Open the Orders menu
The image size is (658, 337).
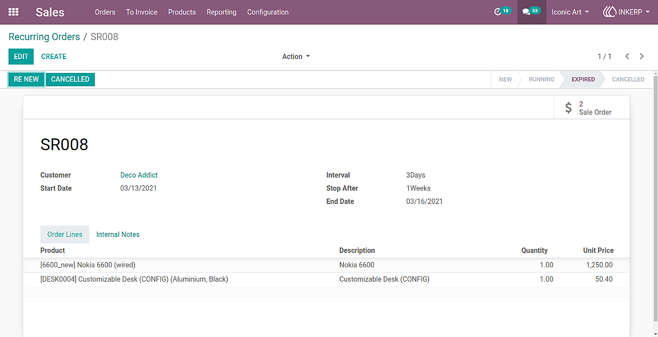pyautogui.click(x=105, y=12)
